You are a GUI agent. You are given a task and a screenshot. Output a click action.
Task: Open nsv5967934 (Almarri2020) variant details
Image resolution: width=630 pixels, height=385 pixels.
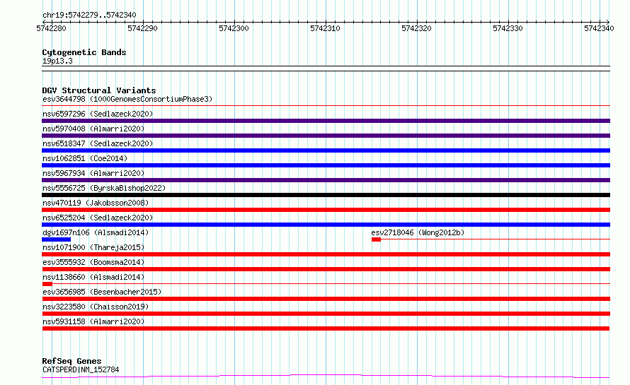(93, 173)
